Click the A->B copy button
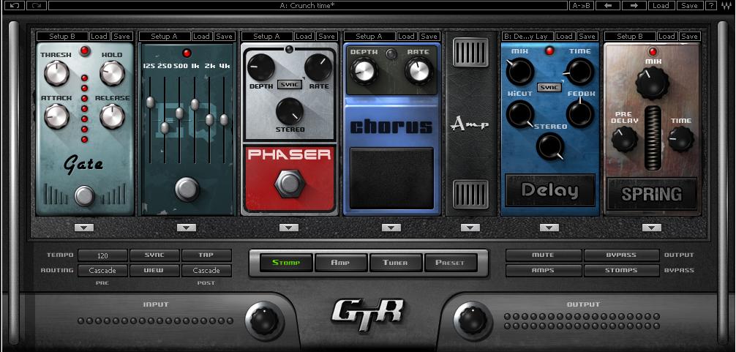The image size is (736, 352). click(582, 6)
